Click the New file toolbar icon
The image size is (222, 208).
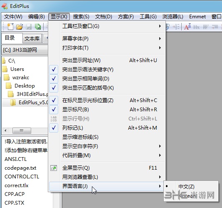(x=10, y=27)
